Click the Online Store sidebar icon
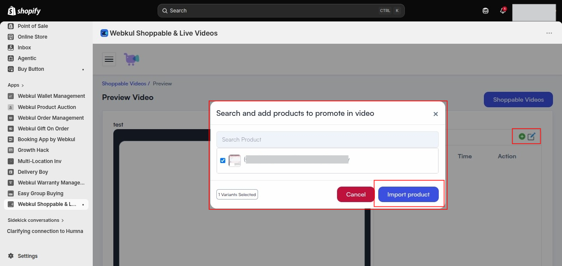 click(x=11, y=37)
